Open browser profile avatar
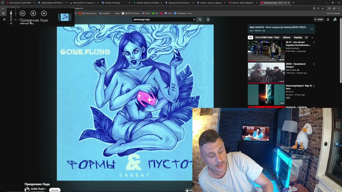Screen dimensions: 342x192 [x=334, y=8]
